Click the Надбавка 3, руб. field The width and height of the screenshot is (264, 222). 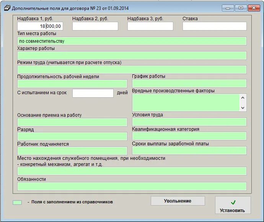[x=150, y=26]
